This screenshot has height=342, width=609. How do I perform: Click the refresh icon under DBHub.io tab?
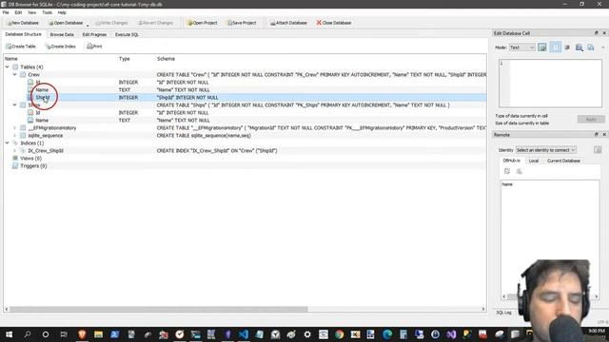click(x=507, y=171)
